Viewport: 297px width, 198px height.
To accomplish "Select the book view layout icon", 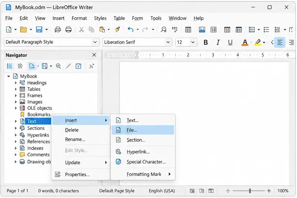I will pyautogui.click(x=211, y=191).
